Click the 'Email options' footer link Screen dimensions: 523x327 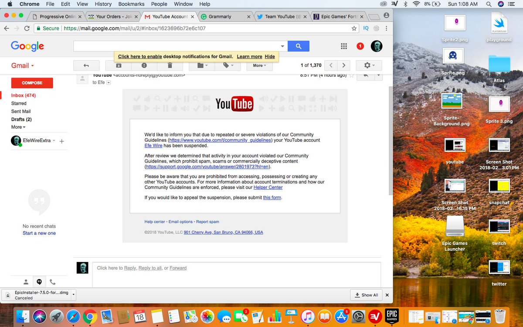coord(180,222)
